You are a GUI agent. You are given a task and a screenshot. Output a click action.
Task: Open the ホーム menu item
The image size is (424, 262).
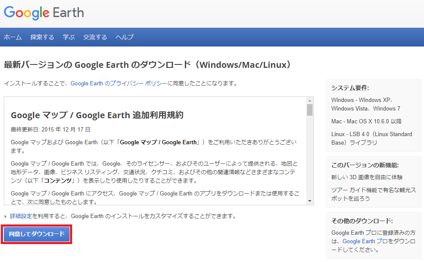[x=13, y=37]
